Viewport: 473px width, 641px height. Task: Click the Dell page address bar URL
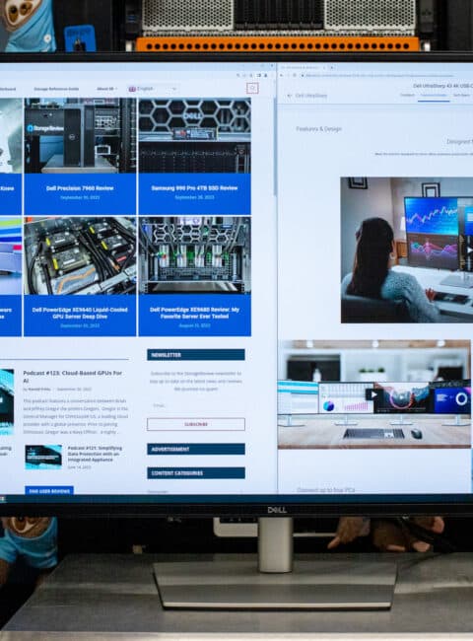(x=379, y=76)
